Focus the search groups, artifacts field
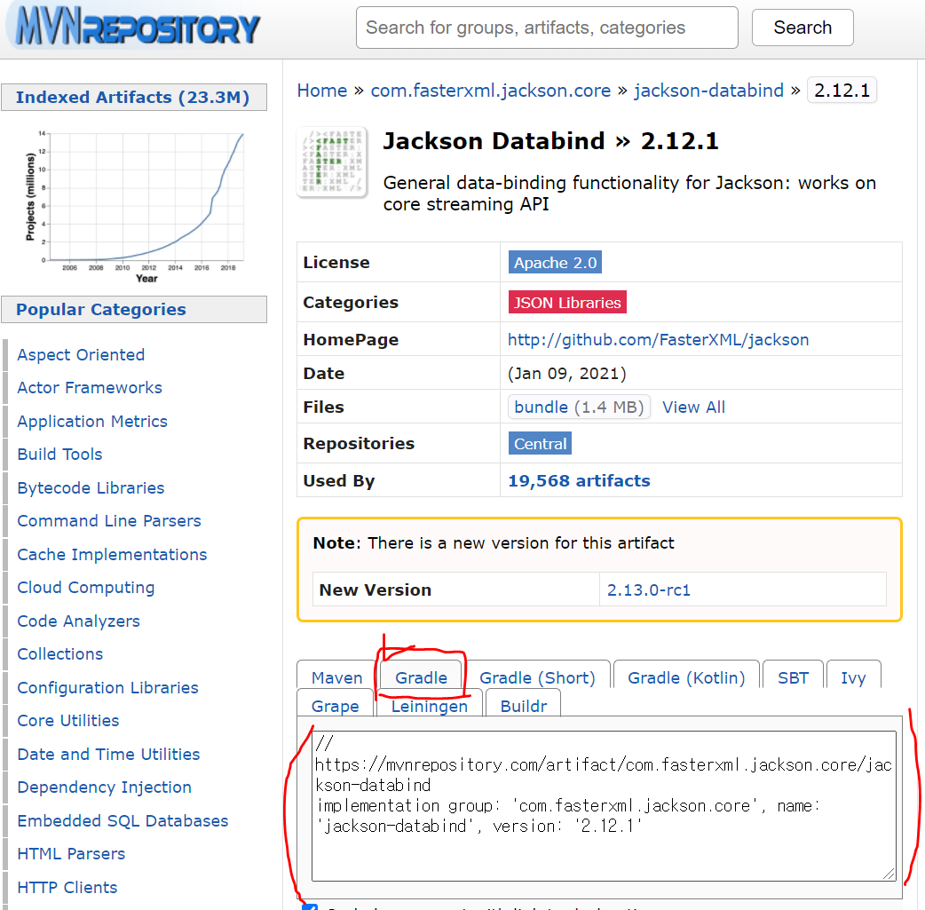925x910 pixels. click(x=547, y=28)
